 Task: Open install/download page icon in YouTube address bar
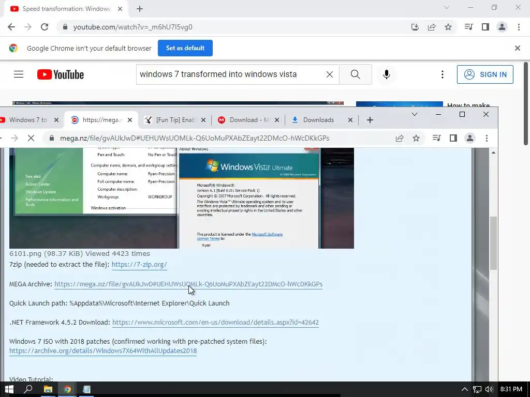click(415, 27)
